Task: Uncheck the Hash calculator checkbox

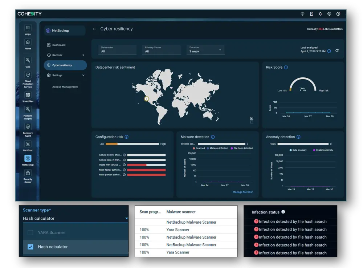Action: tap(30, 247)
